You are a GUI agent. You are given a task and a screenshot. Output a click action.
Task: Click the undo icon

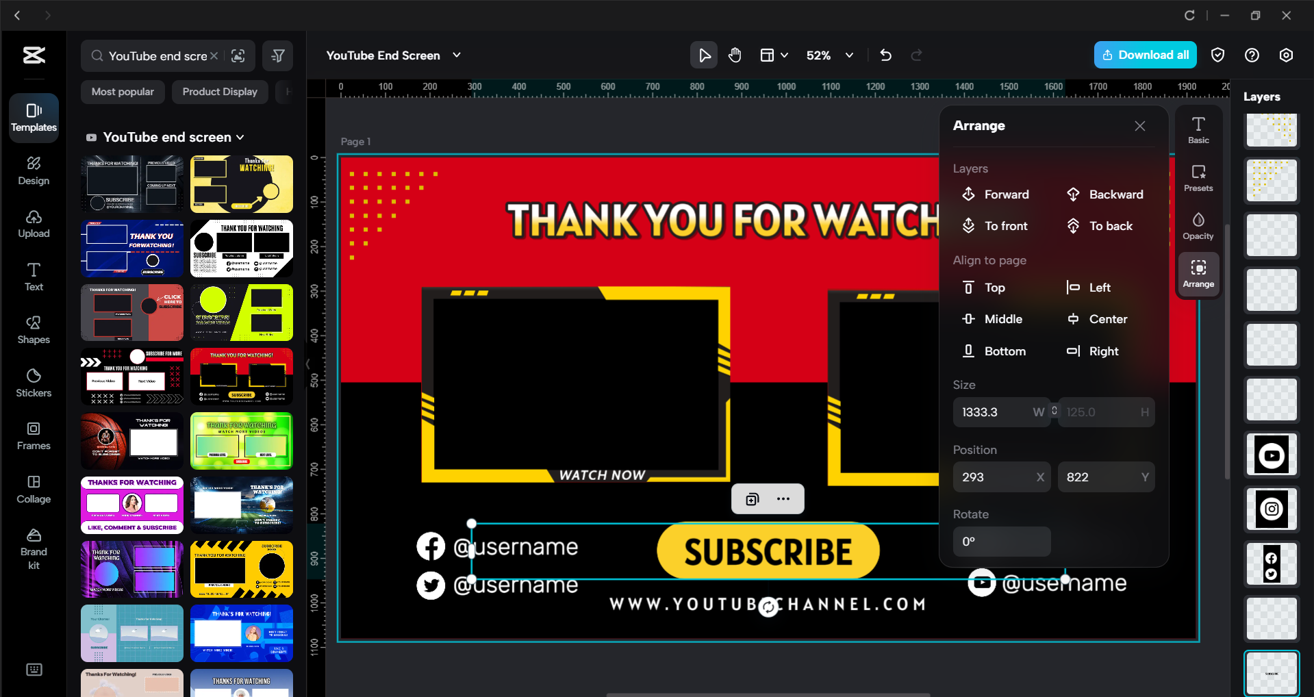tap(885, 55)
